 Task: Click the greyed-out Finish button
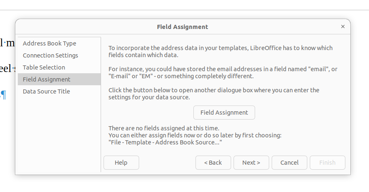pyautogui.click(x=327, y=163)
